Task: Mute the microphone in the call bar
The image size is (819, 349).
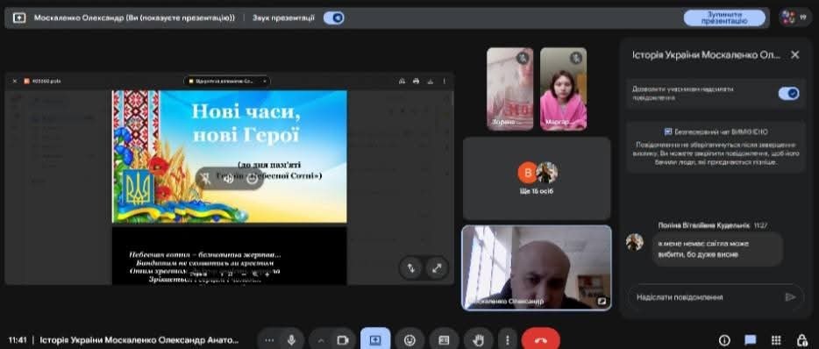Action: (x=291, y=340)
